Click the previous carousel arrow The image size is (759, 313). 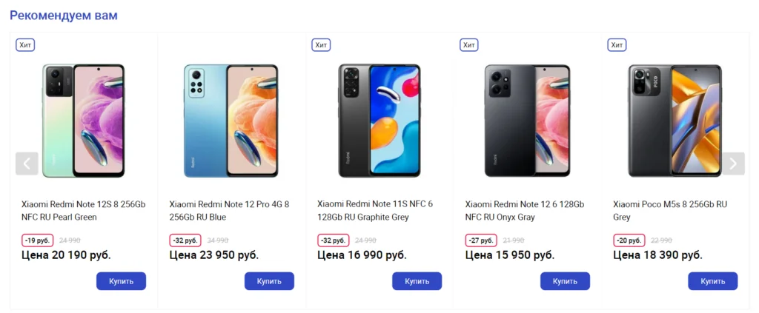click(x=27, y=164)
